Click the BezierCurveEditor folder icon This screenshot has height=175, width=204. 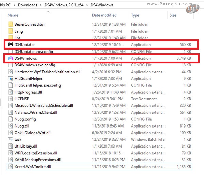[x=11, y=24]
